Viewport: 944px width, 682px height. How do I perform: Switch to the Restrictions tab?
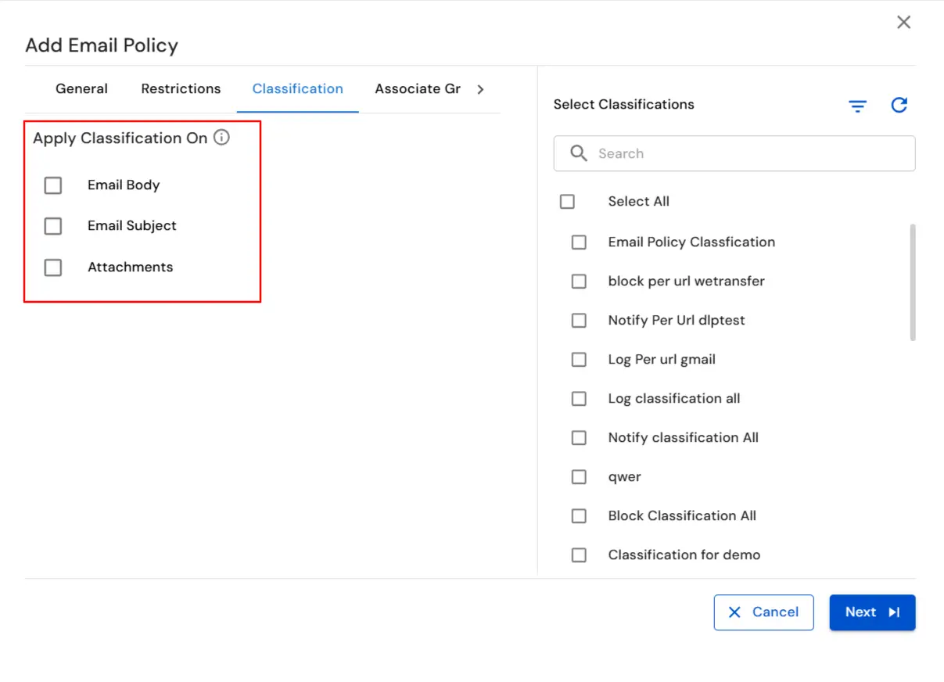[181, 88]
